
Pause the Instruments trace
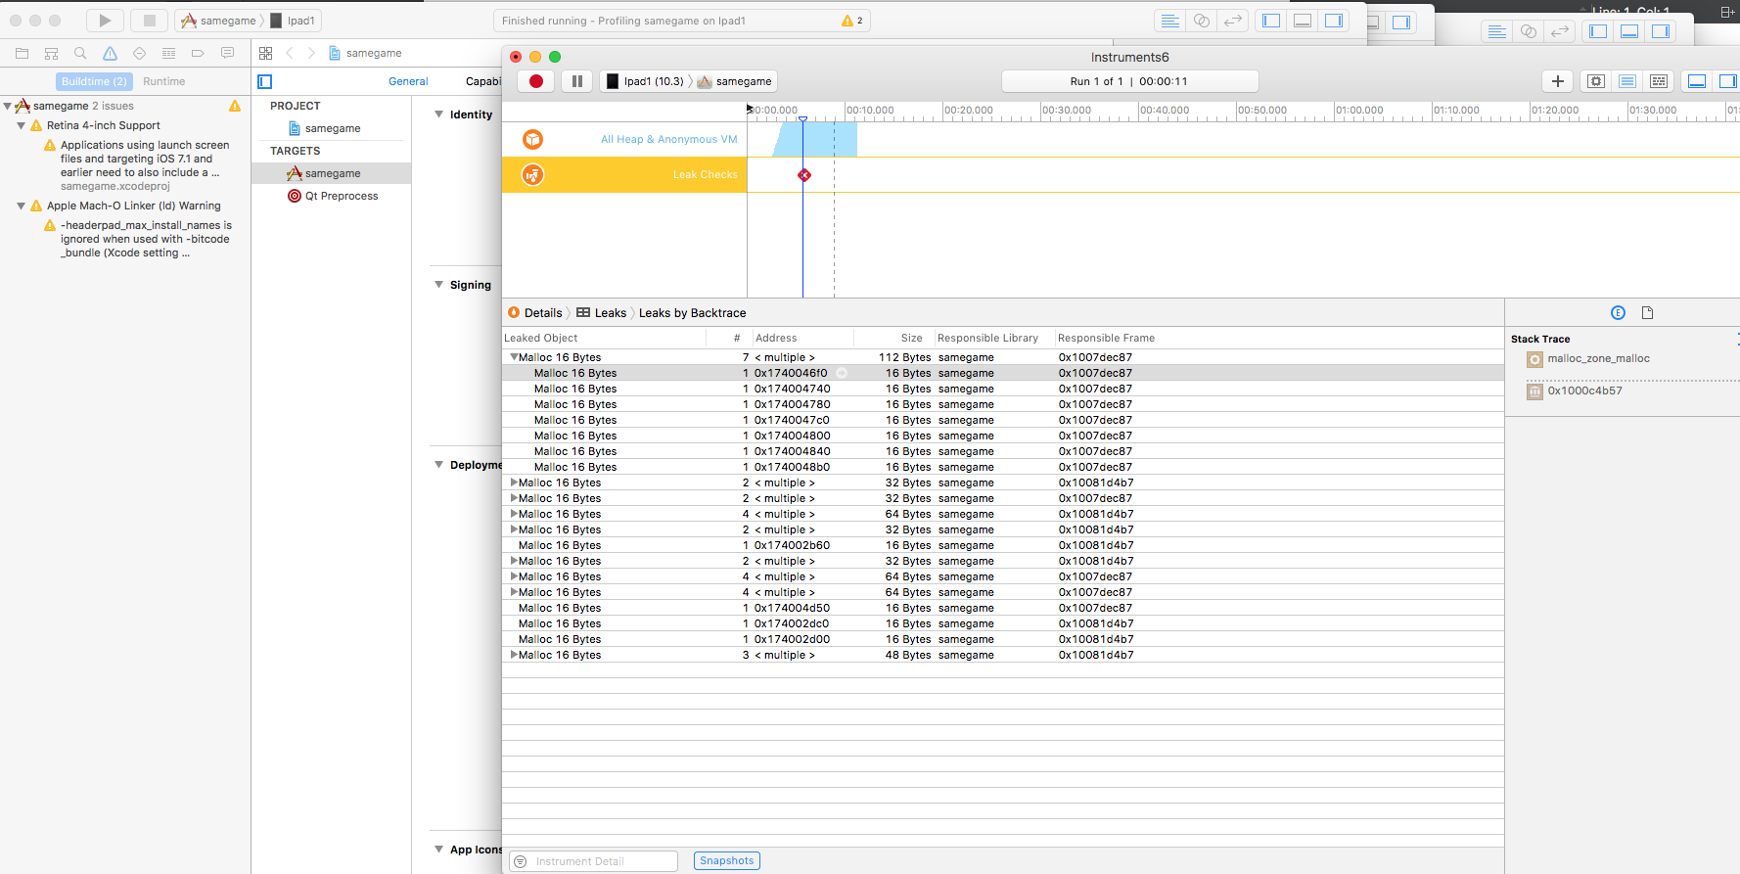577,81
